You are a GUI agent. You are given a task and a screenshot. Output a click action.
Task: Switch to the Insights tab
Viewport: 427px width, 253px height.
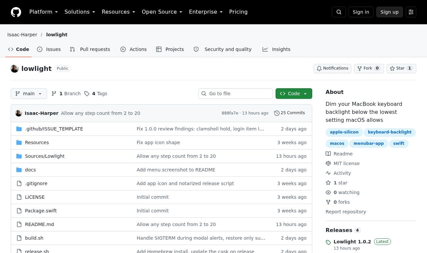click(276, 49)
